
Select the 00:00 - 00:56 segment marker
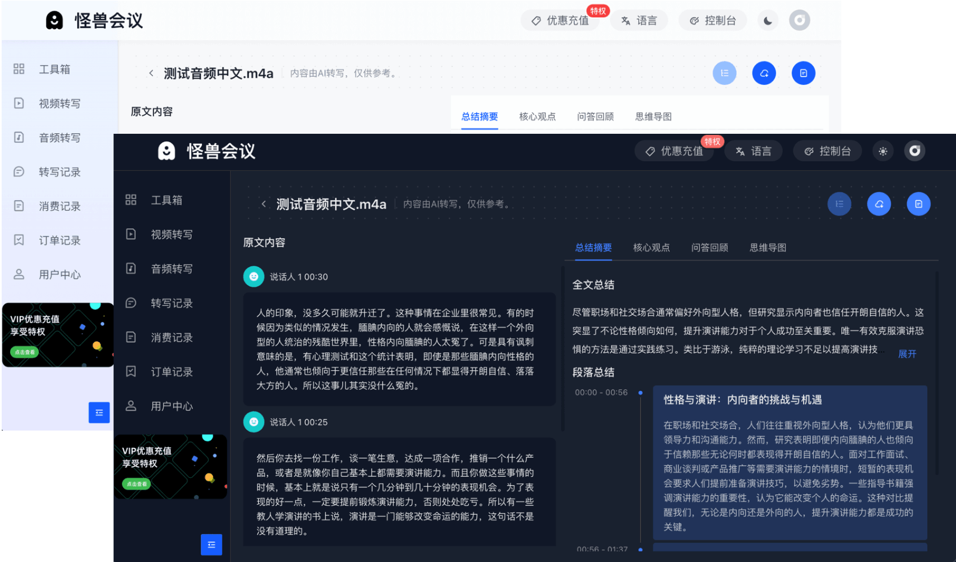coord(600,392)
